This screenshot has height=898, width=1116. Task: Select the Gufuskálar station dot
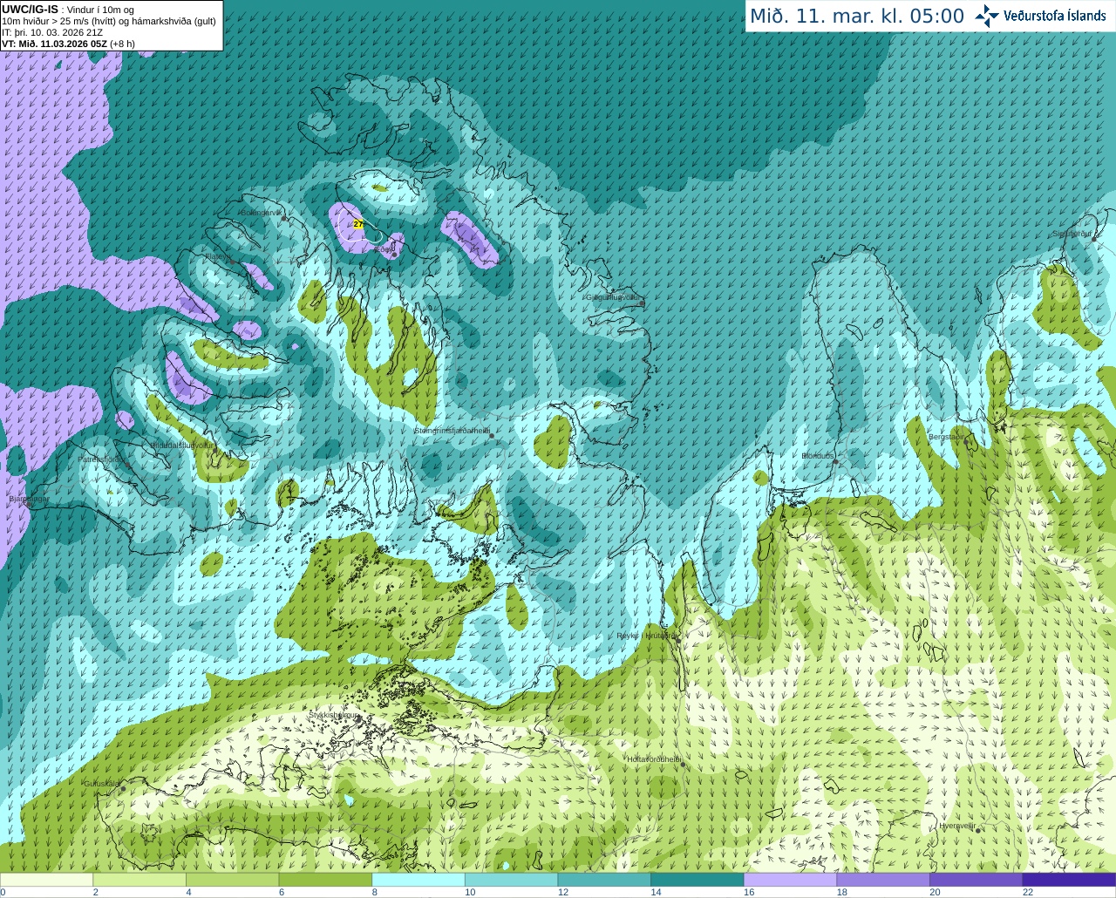pos(123,788)
